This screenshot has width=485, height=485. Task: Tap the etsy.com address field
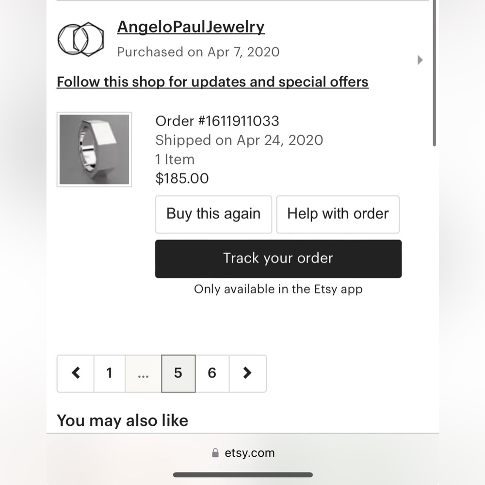pyautogui.click(x=249, y=453)
